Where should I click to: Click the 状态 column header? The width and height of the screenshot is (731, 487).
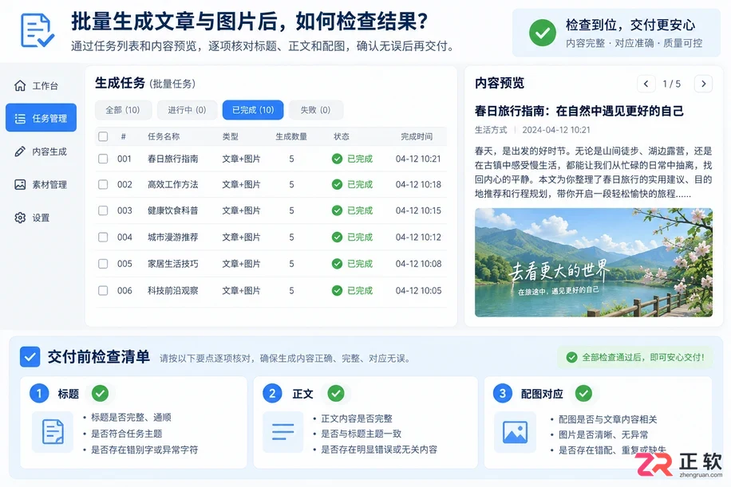click(x=342, y=136)
